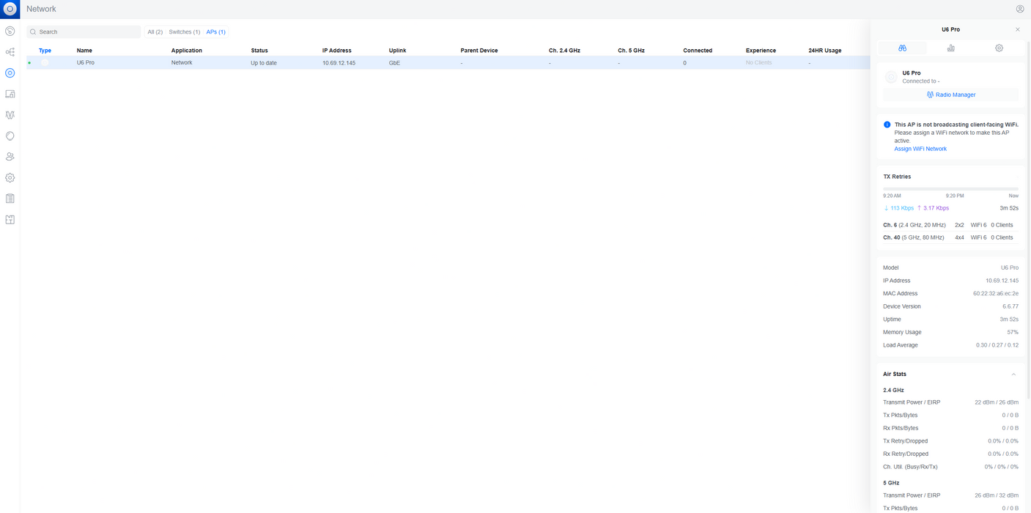Screen dimensions: 1031x513
Task: Click the Load Average 0.30 / 0.27 / 0.12 value
Action: pyautogui.click(x=997, y=345)
